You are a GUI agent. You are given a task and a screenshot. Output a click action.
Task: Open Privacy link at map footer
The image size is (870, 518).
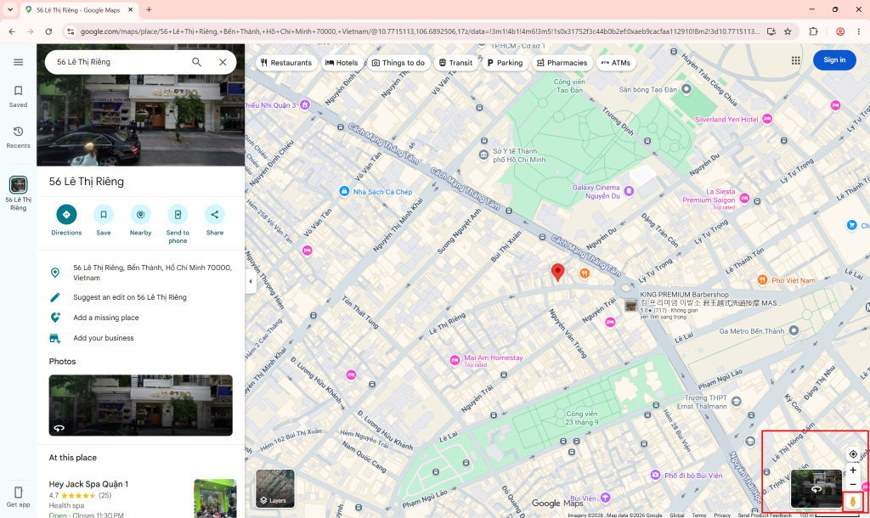722,515
